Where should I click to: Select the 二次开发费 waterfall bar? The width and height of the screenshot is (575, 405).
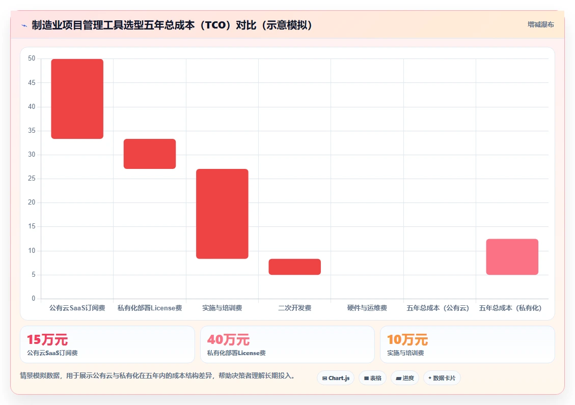tap(295, 267)
